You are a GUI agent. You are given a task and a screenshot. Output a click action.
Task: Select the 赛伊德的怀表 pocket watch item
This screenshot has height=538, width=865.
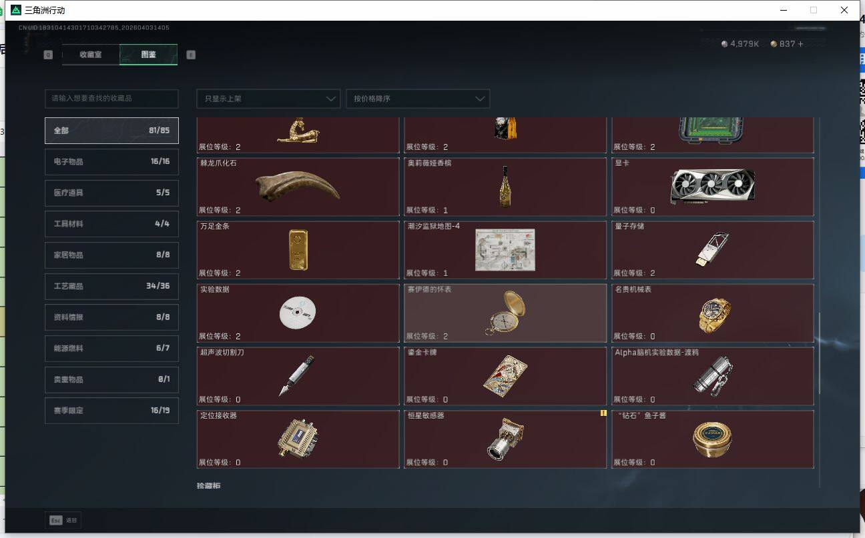[x=505, y=313]
